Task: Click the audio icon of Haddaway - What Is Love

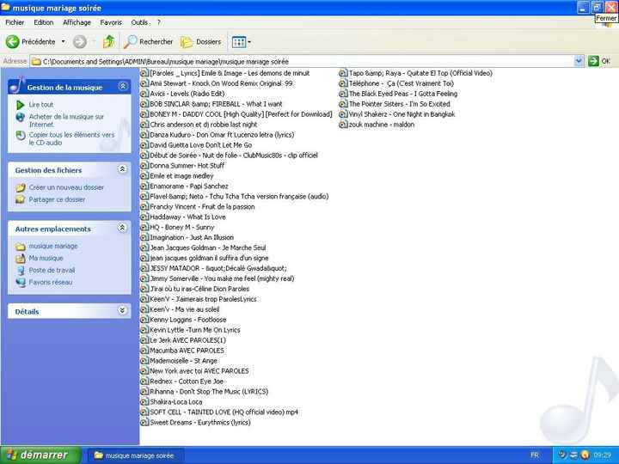Action: coord(144,217)
